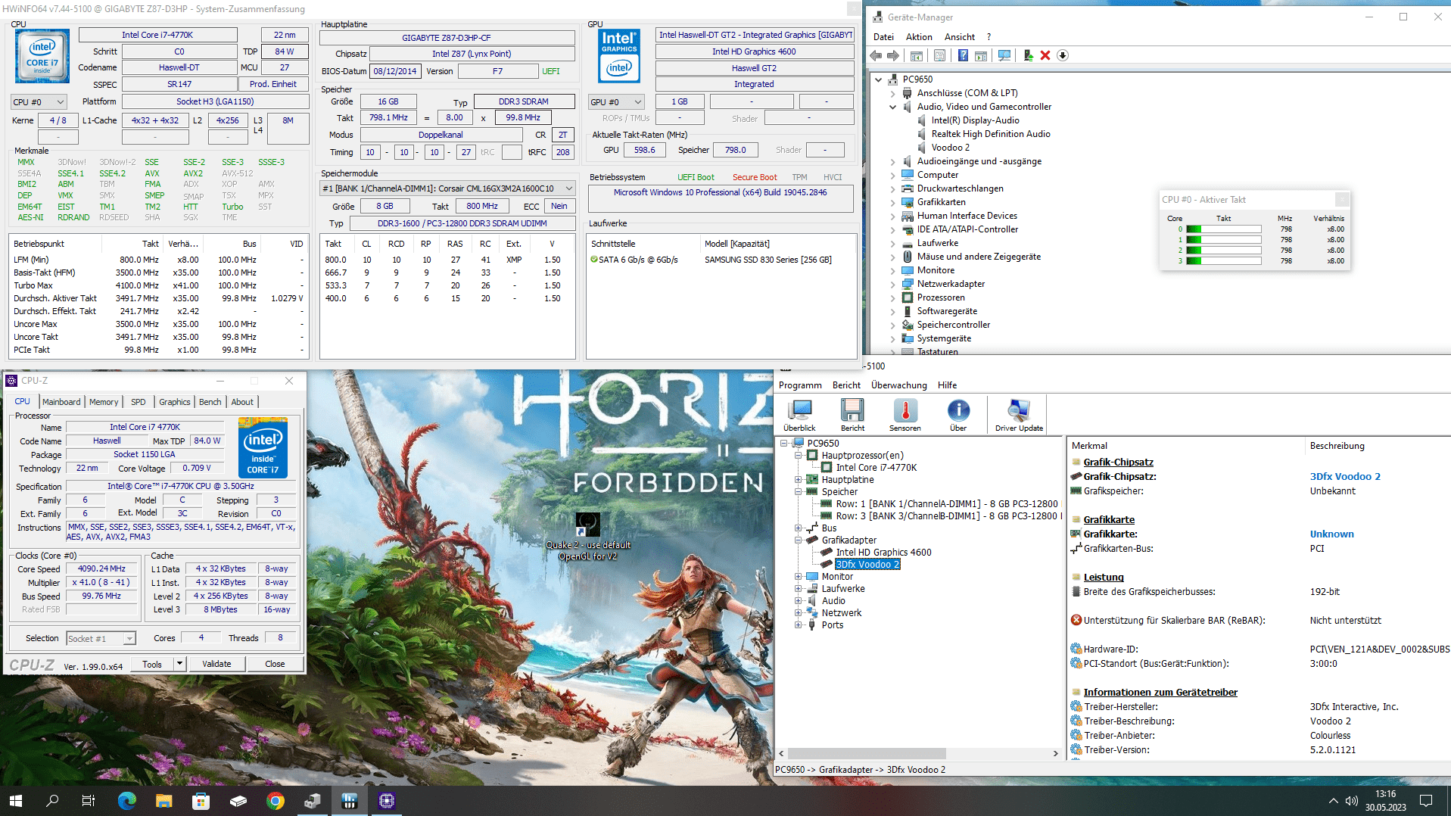Viewport: 1451px width, 816px height.
Task: Launch Google Chrome from the taskbar
Action: (x=275, y=800)
